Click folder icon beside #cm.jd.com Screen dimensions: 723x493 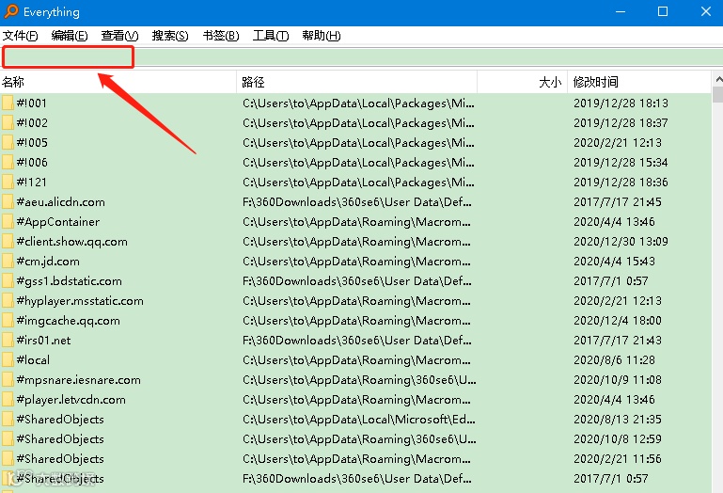click(x=8, y=262)
